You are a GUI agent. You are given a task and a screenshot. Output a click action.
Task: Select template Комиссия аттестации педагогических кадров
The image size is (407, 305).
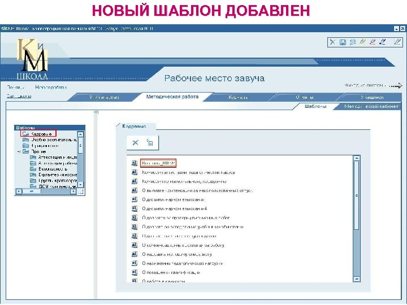click(x=189, y=172)
